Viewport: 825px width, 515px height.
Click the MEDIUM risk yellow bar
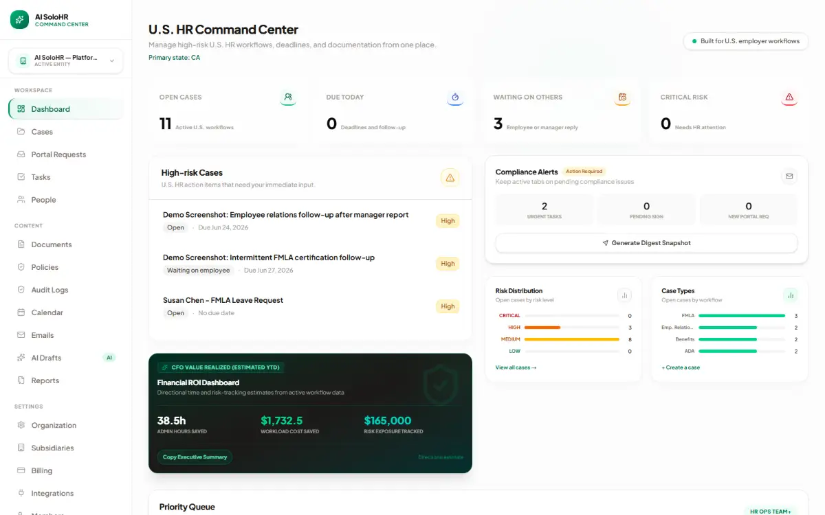tap(572, 339)
